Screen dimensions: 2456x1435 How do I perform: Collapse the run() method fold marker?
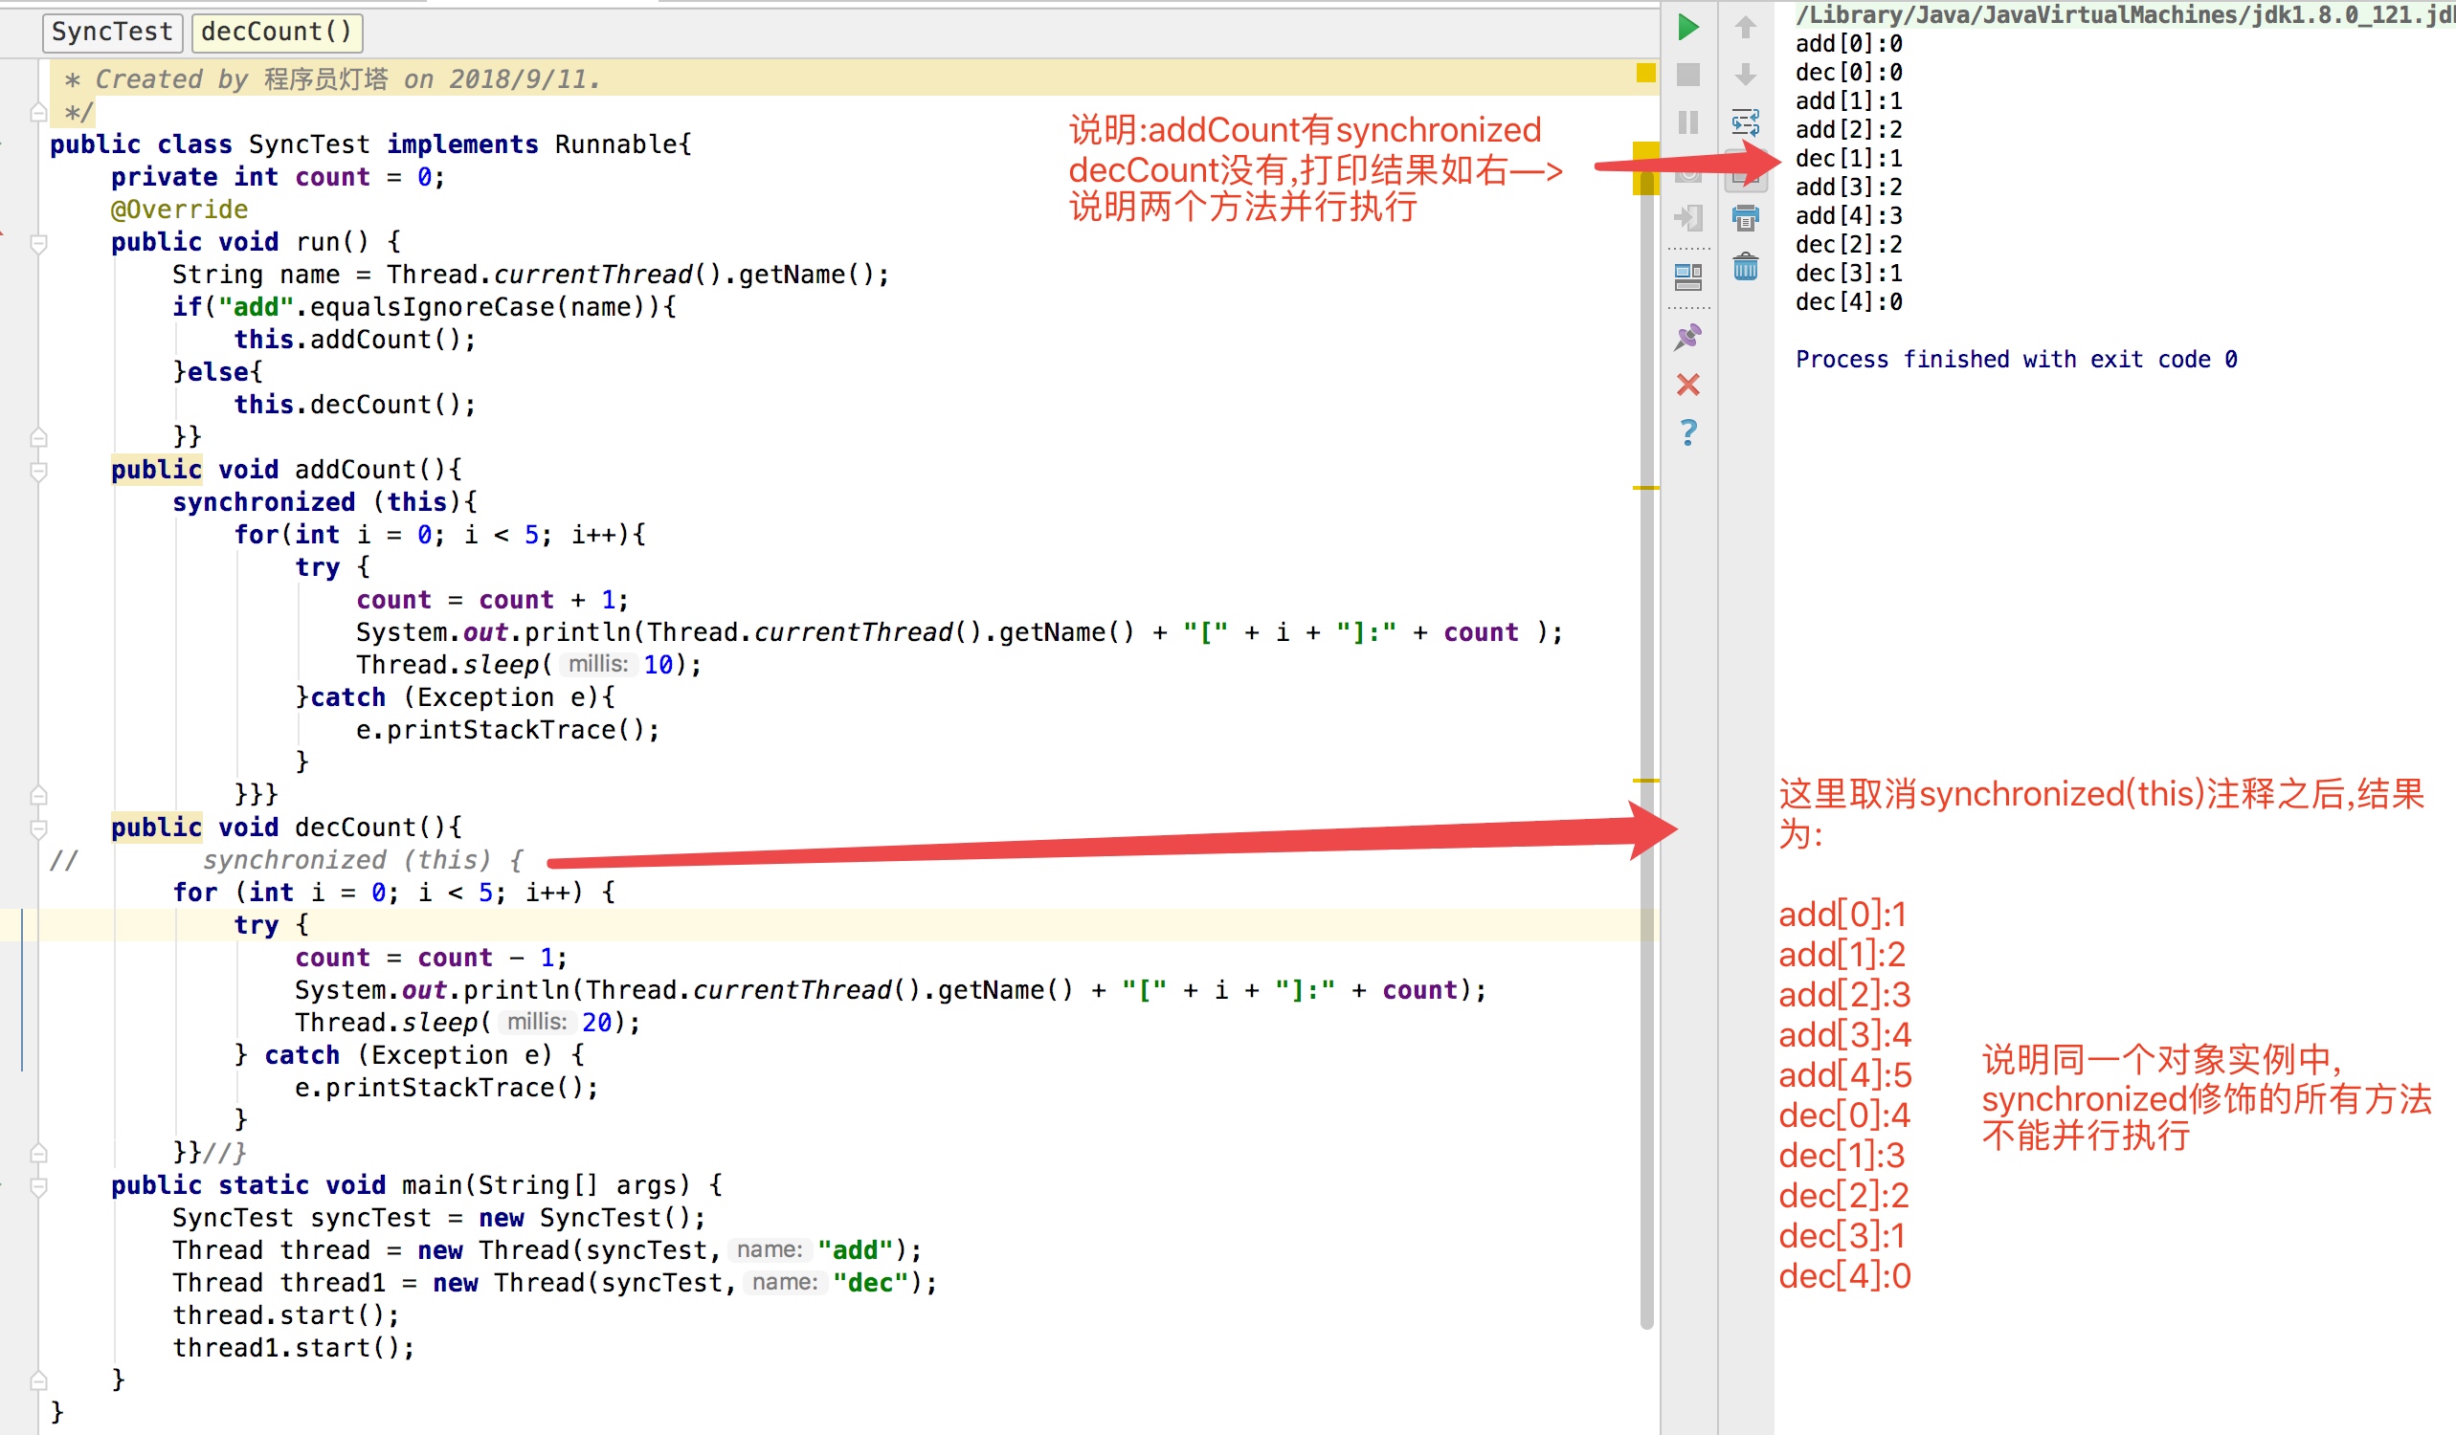pyautogui.click(x=39, y=243)
